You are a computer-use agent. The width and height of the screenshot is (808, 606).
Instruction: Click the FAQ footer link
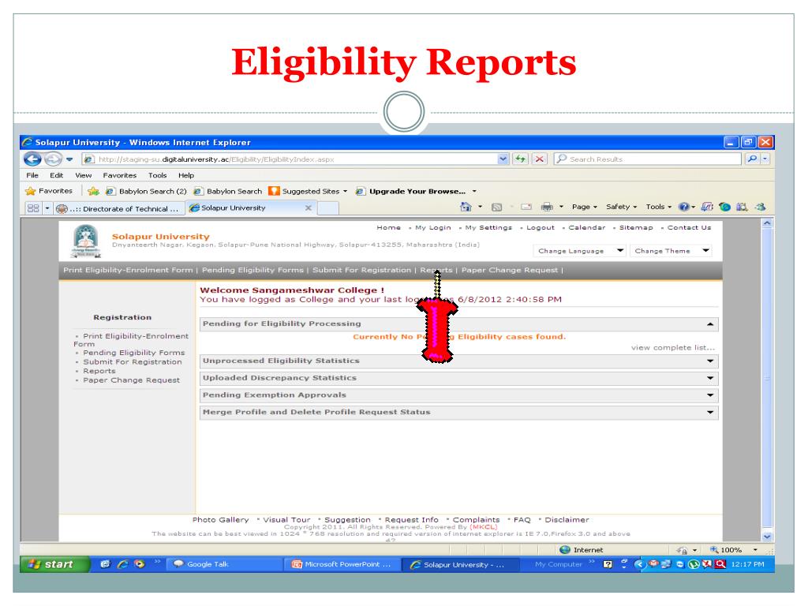[x=522, y=520]
